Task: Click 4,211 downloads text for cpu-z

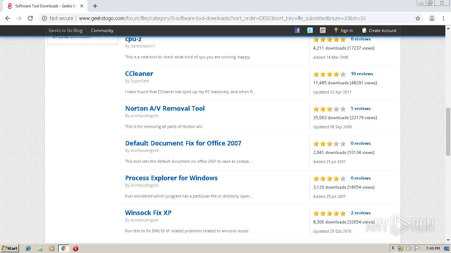Action: [329, 48]
